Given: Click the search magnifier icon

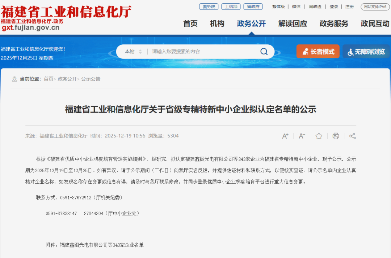Looking at the screenshot, I should point(264,52).
